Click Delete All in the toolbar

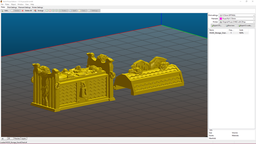pos(27,11)
